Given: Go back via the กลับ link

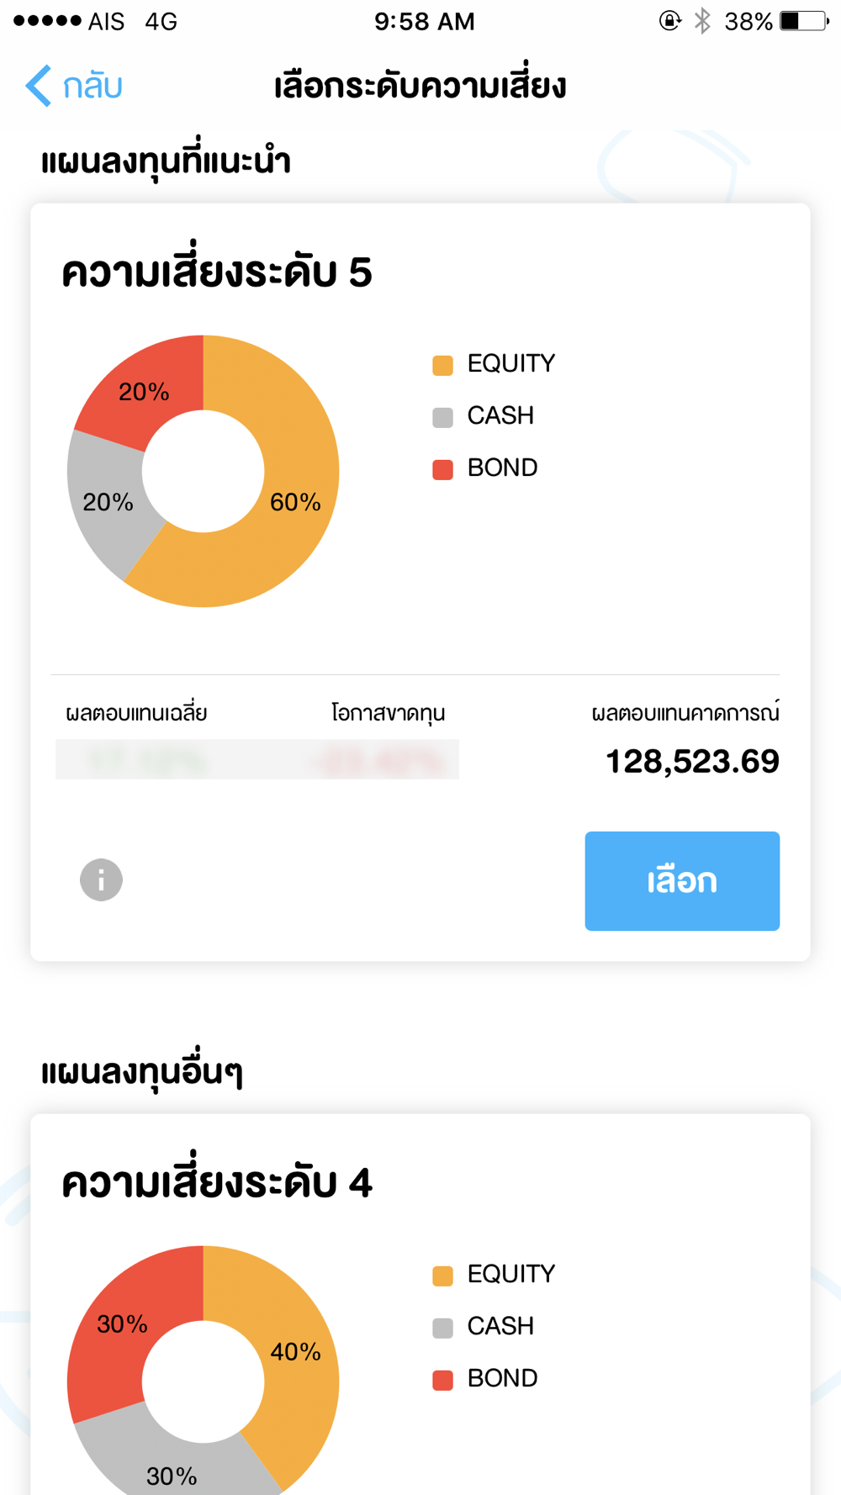Looking at the screenshot, I should coord(93,86).
